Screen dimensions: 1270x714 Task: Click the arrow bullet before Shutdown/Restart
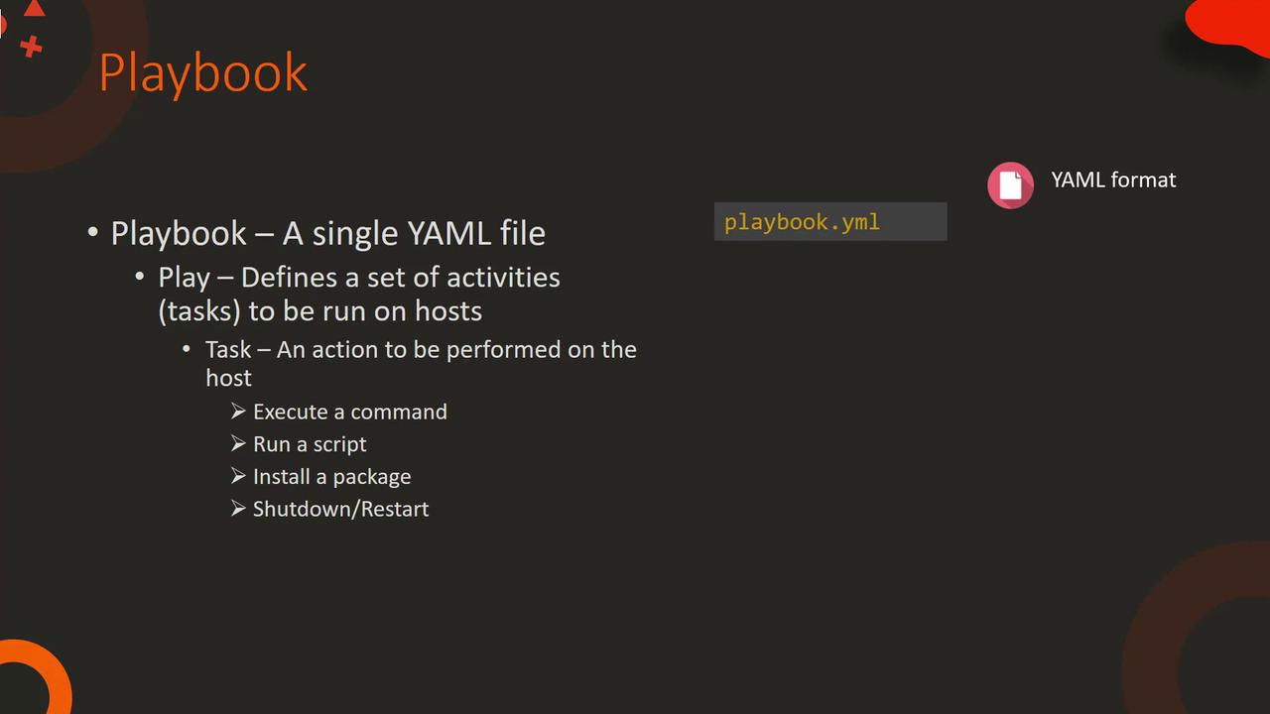[x=238, y=509]
